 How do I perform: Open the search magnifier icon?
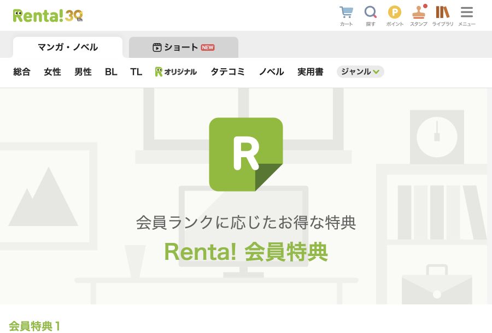coord(370,16)
